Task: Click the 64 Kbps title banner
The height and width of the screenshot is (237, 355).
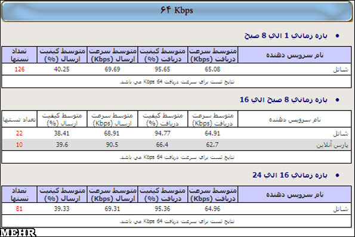Action: [177, 11]
